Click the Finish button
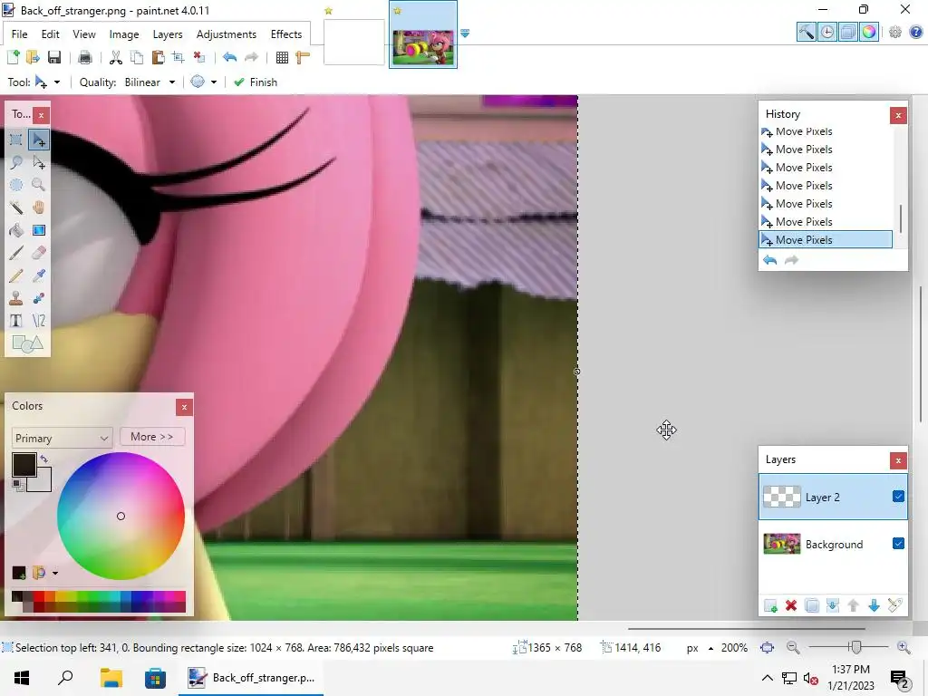 (x=256, y=82)
